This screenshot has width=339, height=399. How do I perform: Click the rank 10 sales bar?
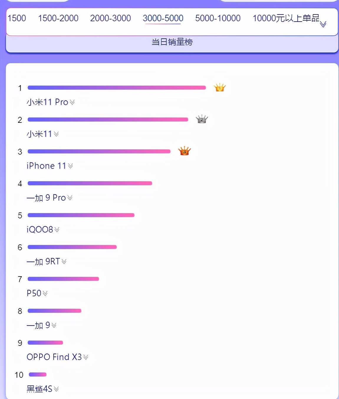click(x=37, y=375)
